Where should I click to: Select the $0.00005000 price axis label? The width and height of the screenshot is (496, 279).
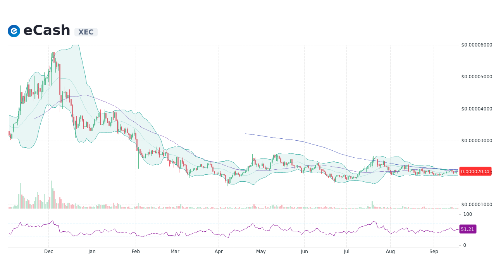click(476, 77)
